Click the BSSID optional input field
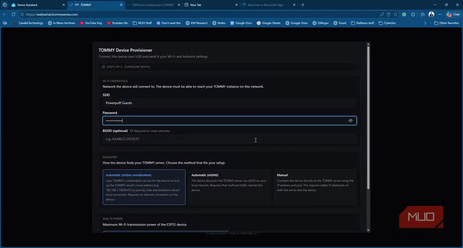 point(230,139)
